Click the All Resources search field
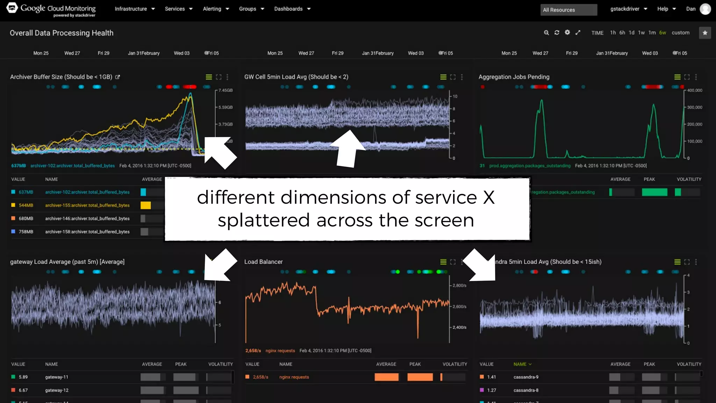 568,10
